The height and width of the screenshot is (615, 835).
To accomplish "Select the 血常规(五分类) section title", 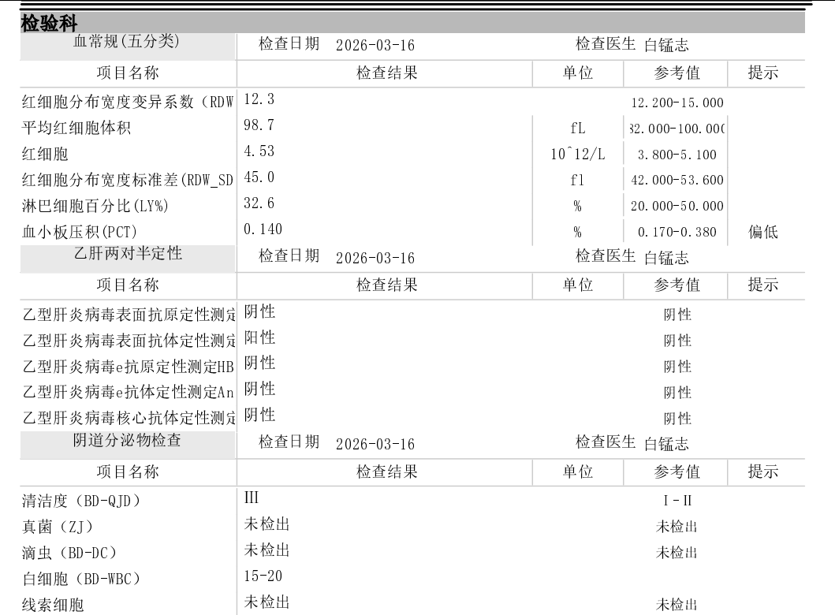I will point(127,43).
